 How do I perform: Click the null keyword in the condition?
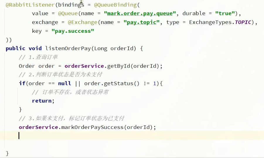[x=64, y=84]
